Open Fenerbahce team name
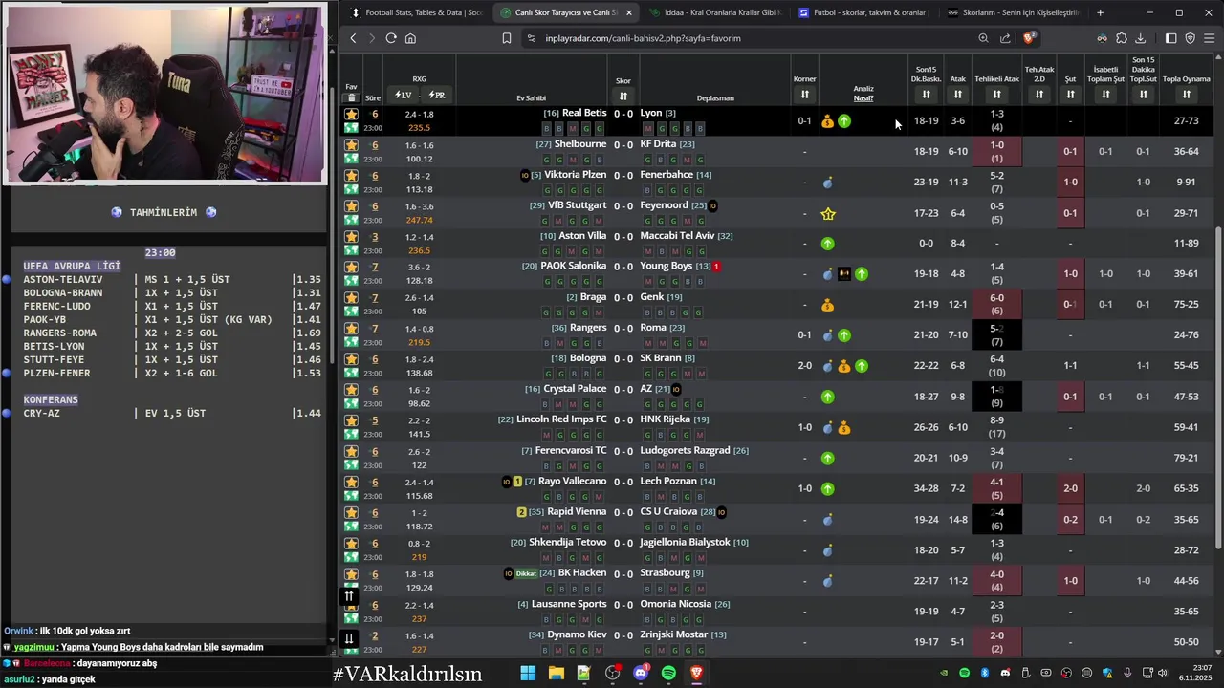The width and height of the screenshot is (1224, 688). point(667,175)
